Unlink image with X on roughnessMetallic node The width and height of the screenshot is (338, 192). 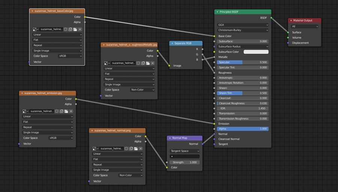click(152, 63)
